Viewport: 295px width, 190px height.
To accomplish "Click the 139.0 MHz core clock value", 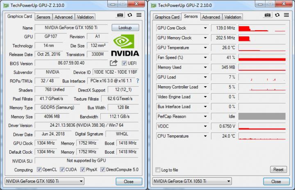I will point(224,28).
